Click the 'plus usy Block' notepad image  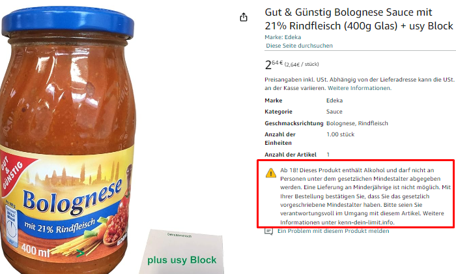pos(182,252)
